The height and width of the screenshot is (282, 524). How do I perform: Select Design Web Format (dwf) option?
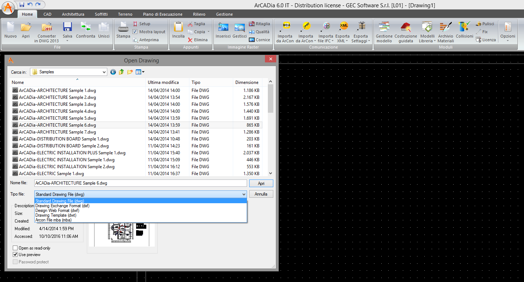[140, 210]
